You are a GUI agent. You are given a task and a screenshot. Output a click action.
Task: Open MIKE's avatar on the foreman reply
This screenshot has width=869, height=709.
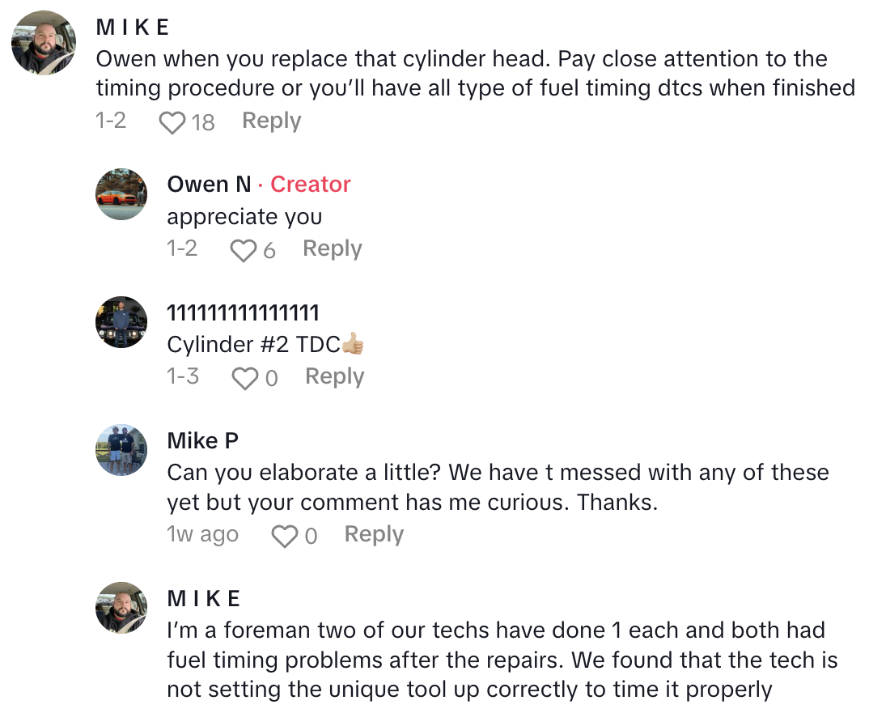coord(121,608)
